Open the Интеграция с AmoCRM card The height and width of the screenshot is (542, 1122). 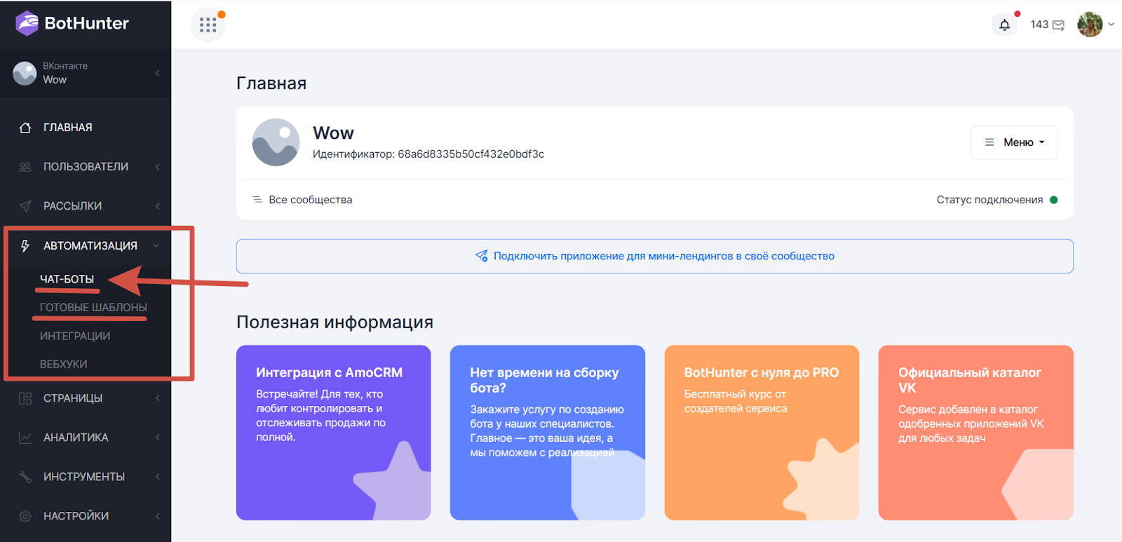click(333, 432)
